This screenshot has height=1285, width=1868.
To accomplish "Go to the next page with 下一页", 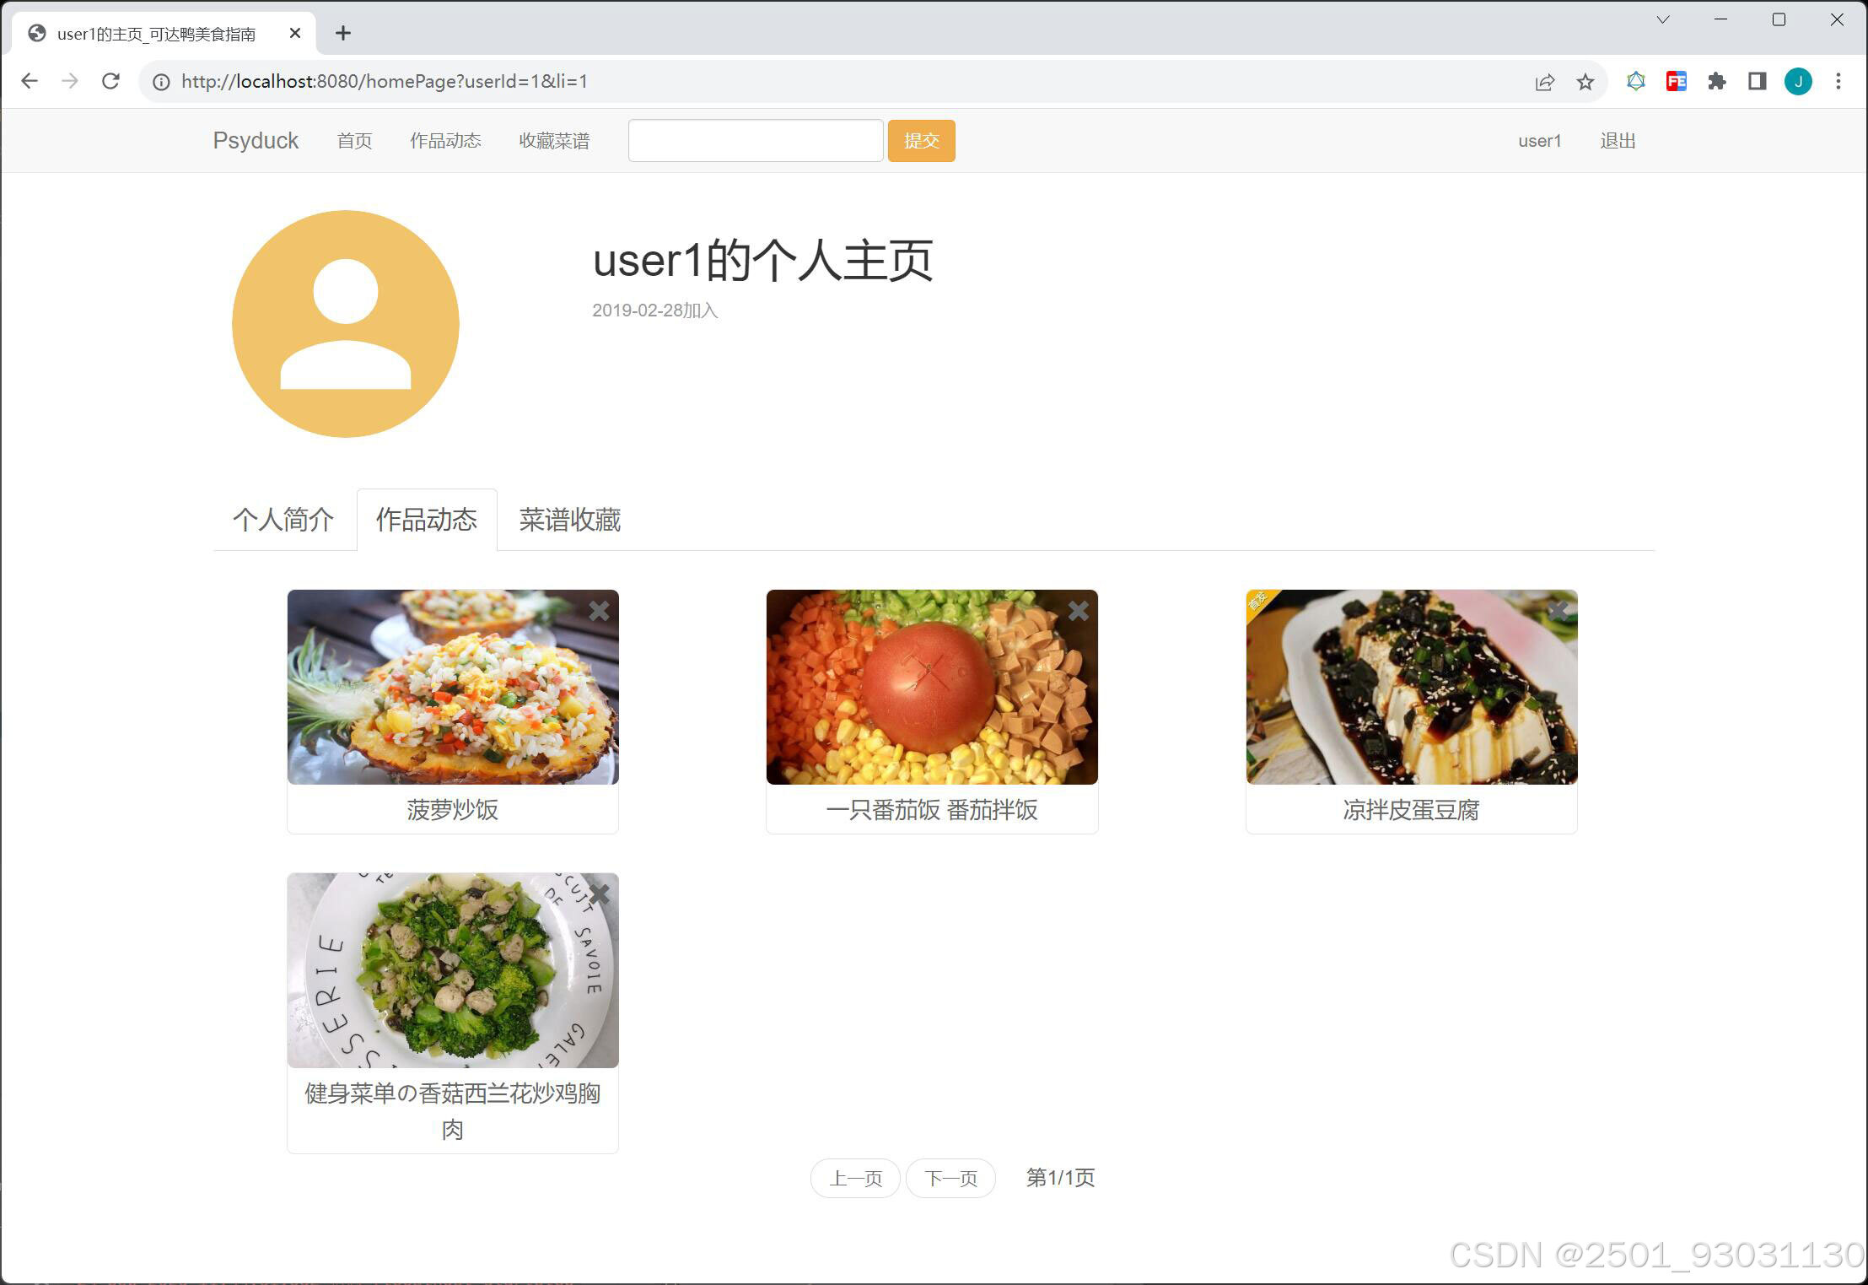I will point(950,1178).
